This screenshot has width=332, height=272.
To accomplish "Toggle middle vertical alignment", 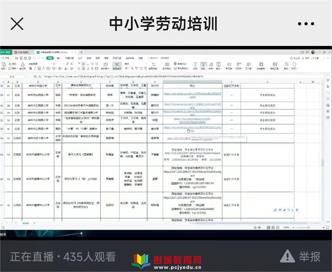I will tap(84, 64).
